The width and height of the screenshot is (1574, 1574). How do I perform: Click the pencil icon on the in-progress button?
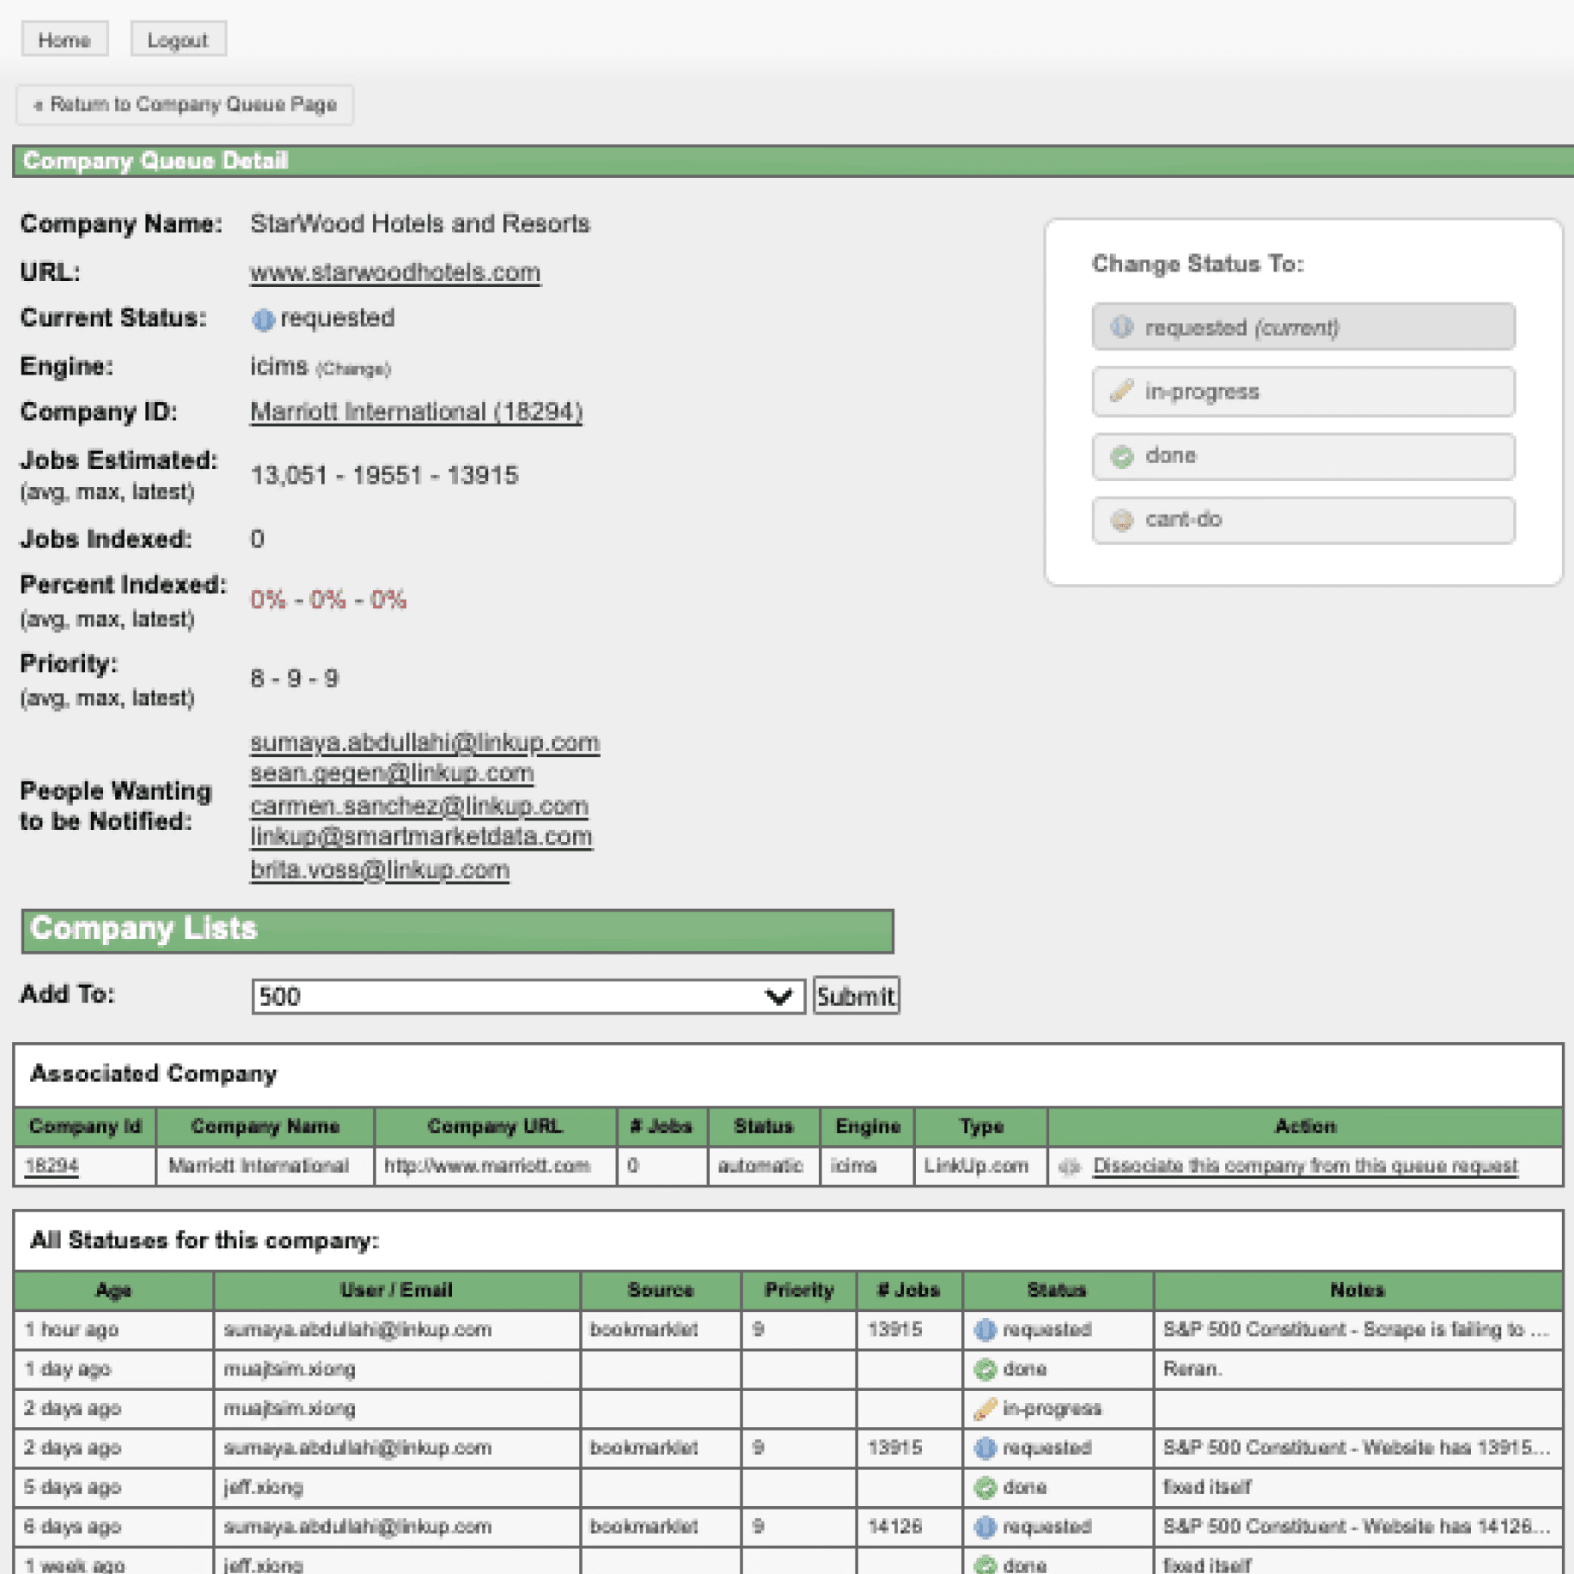tap(1121, 392)
